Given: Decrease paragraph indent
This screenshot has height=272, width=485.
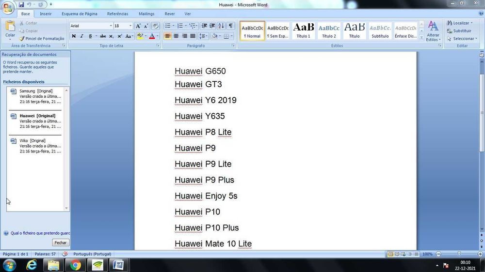Looking at the screenshot, I should [204, 26].
